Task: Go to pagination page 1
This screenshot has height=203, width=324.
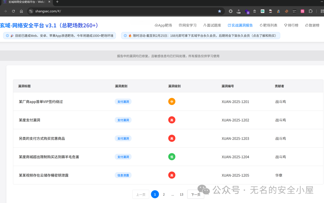Action: (155, 194)
